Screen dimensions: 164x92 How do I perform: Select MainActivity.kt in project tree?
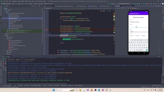14,18
